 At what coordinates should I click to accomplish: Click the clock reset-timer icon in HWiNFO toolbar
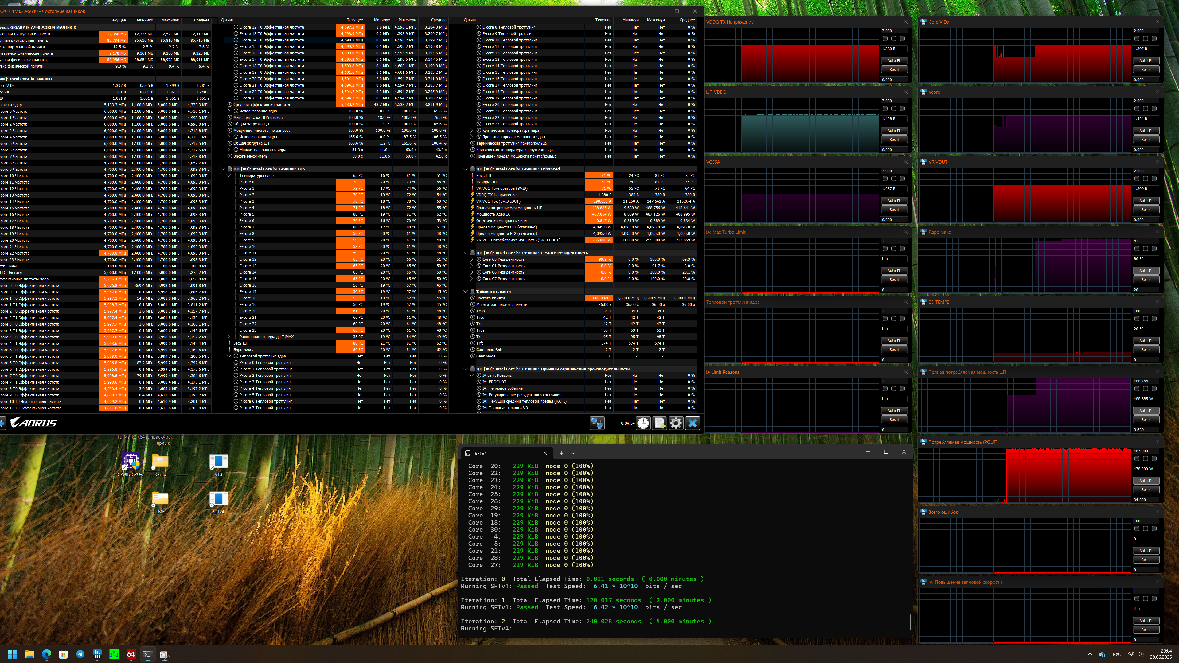[x=643, y=423]
